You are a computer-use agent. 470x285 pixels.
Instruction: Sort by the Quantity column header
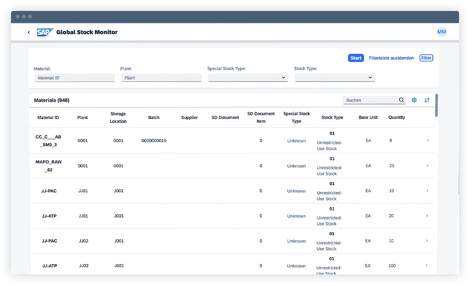tap(396, 117)
